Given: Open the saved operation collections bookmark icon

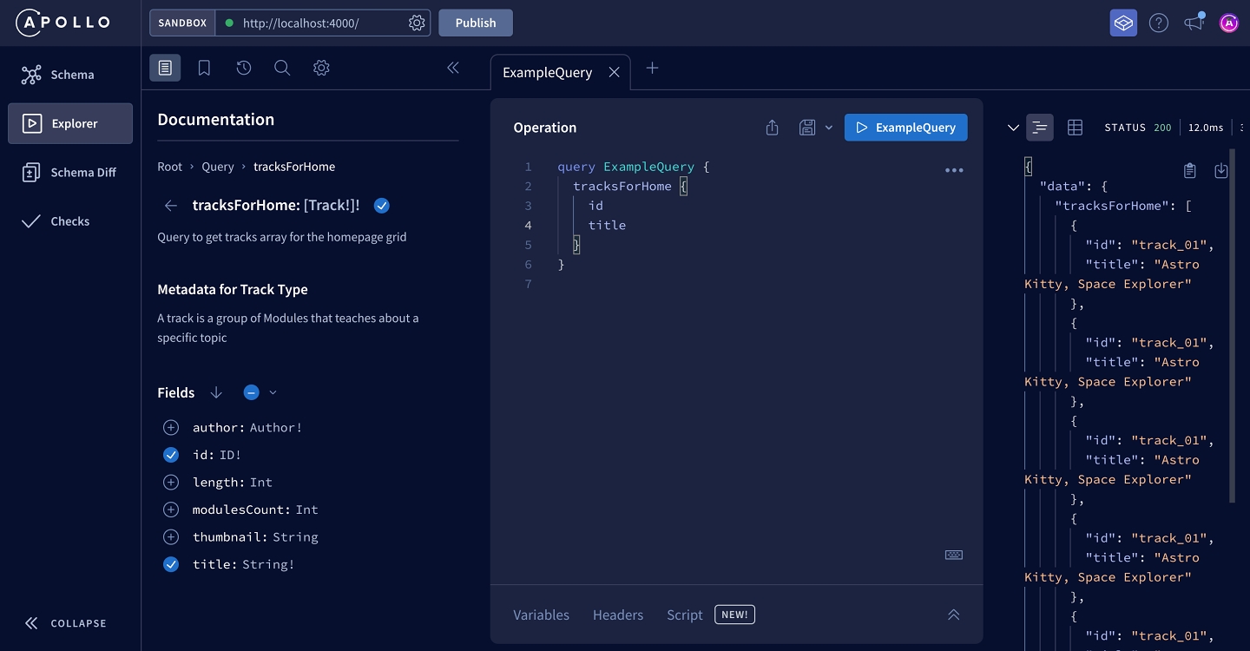Looking at the screenshot, I should pyautogui.click(x=204, y=68).
